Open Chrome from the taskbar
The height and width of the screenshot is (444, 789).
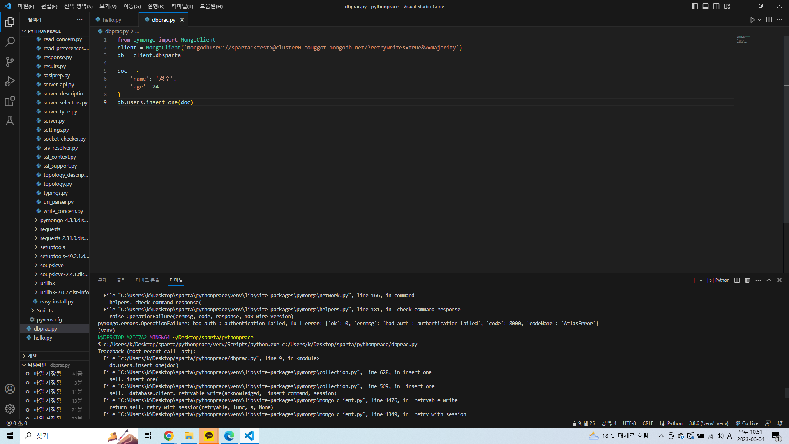pos(168,436)
